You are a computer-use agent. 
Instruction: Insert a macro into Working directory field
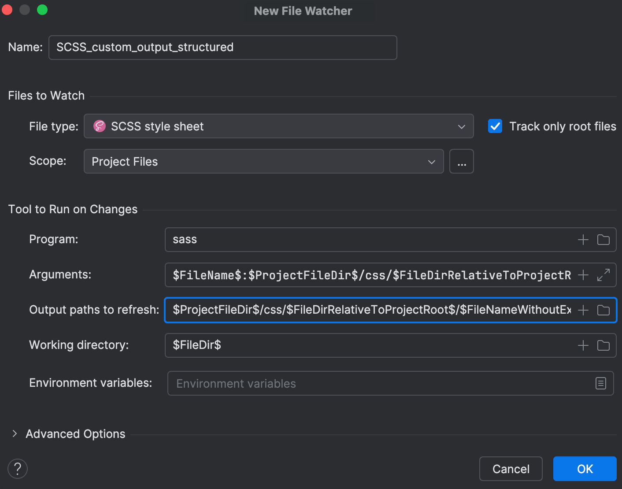coord(582,345)
